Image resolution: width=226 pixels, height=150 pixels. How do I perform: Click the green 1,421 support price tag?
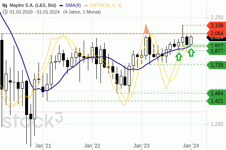coord(216,101)
